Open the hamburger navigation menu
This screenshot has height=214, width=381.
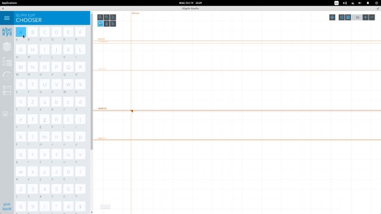(7, 18)
